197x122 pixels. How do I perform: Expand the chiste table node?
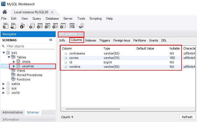click(x=14, y=62)
